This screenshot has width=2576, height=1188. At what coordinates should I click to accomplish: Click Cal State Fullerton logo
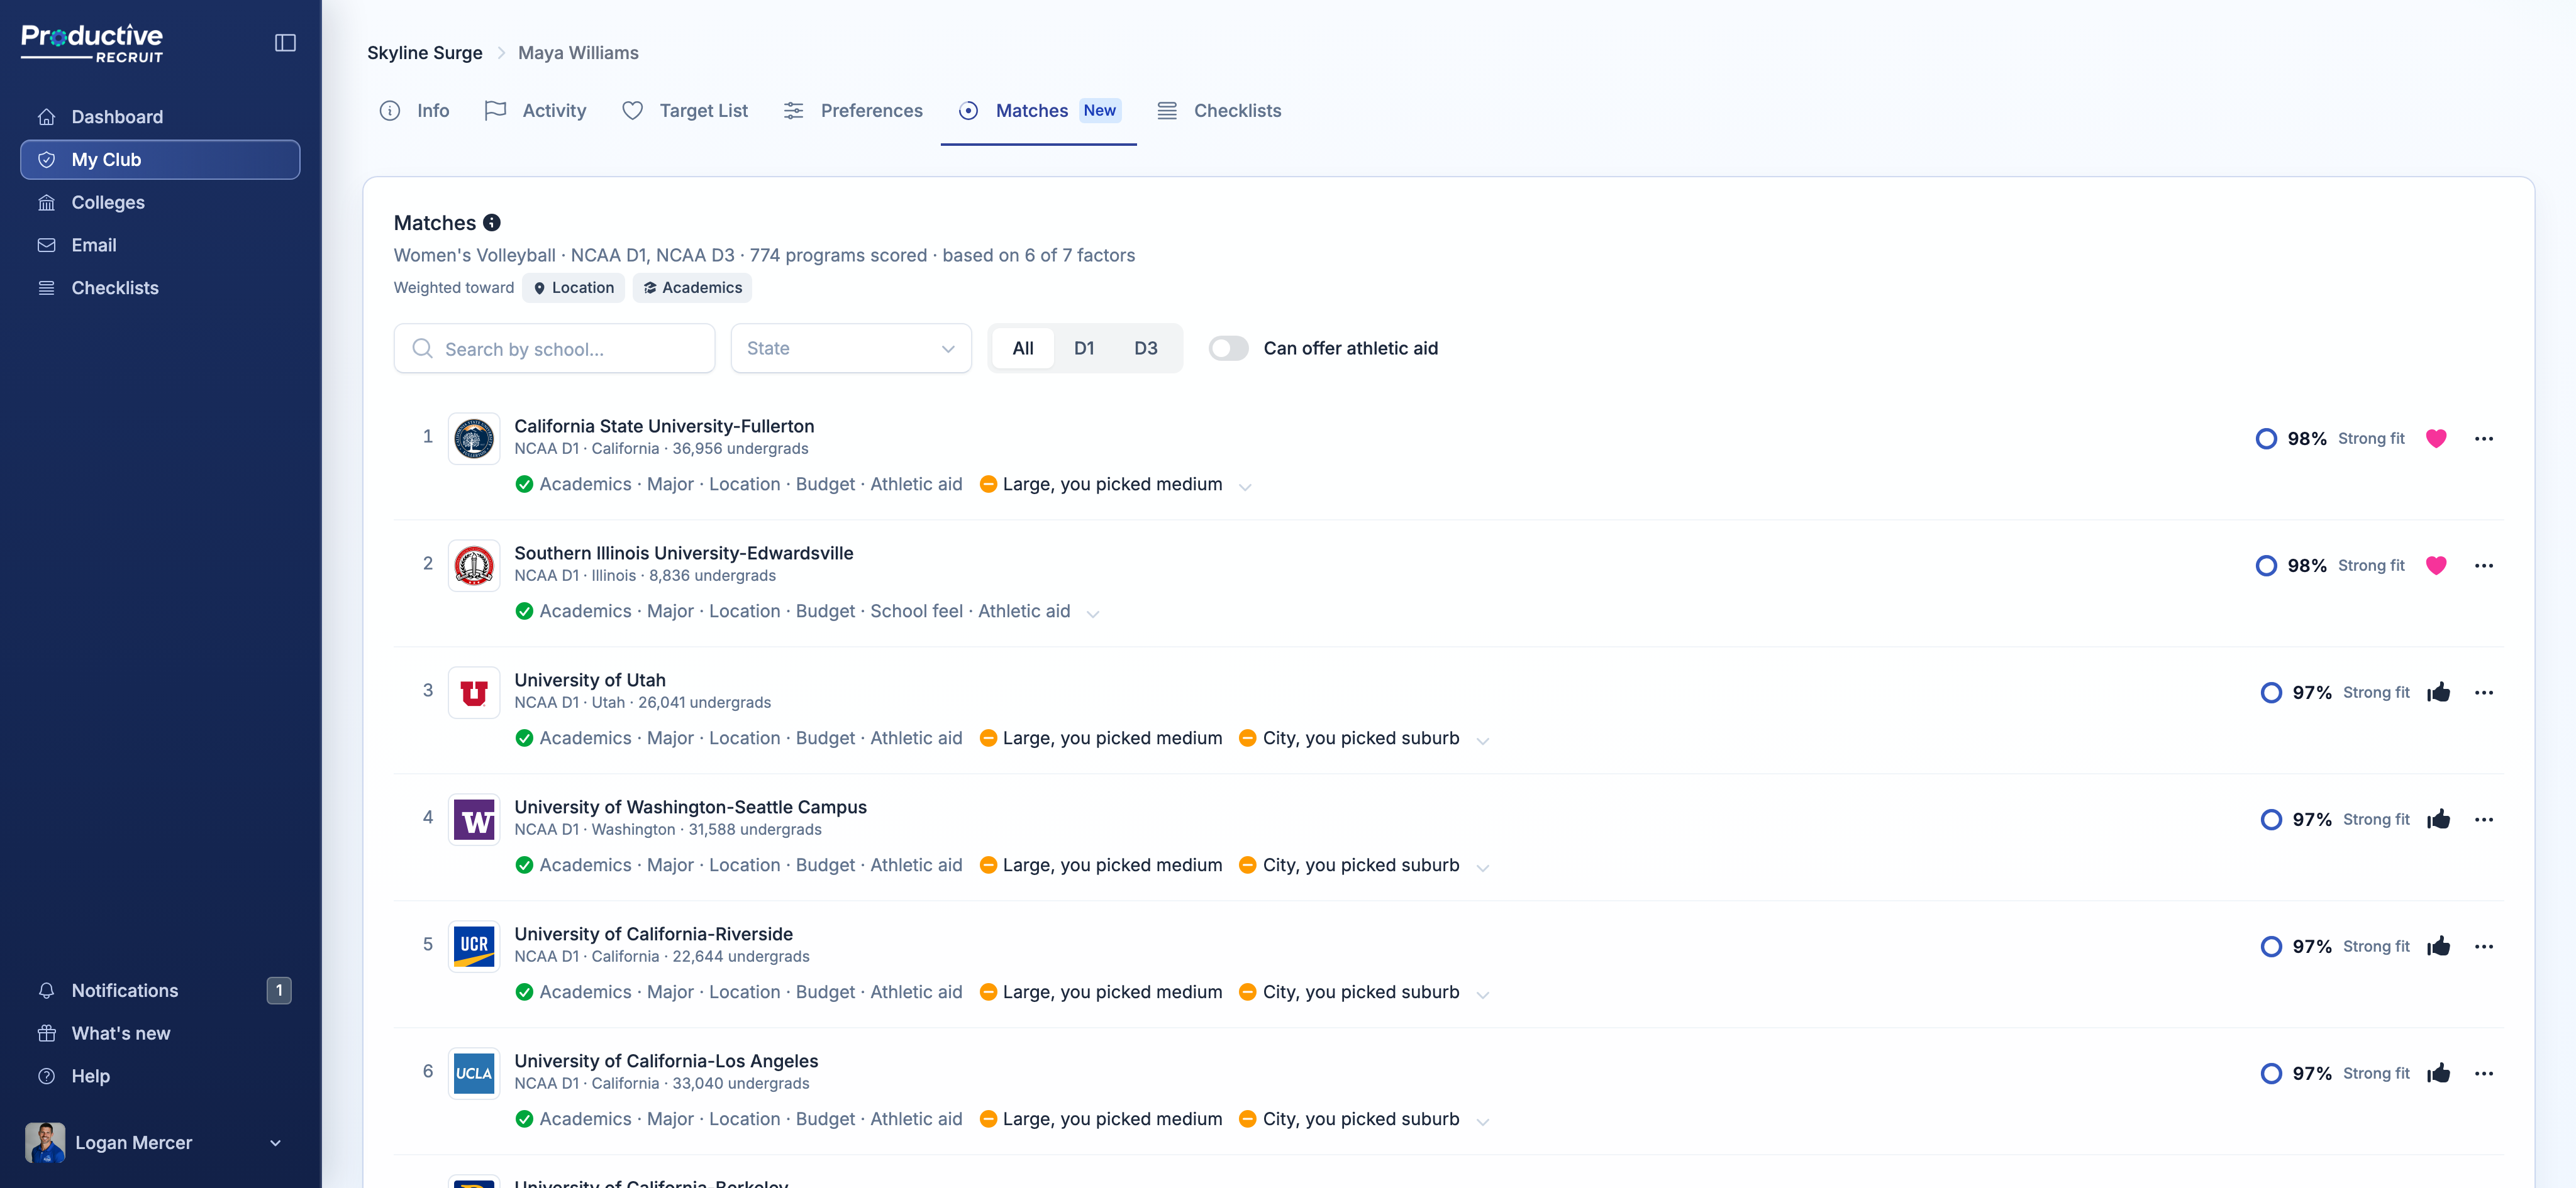tap(474, 439)
